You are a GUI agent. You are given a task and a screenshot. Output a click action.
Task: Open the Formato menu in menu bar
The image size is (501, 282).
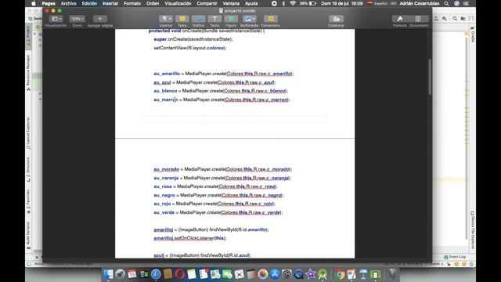coord(132,3)
